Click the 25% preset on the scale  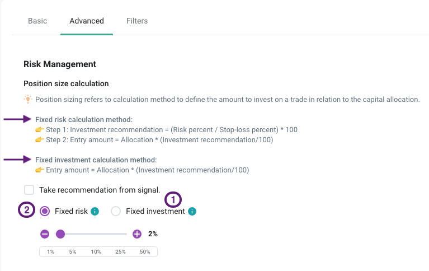[x=120, y=252]
